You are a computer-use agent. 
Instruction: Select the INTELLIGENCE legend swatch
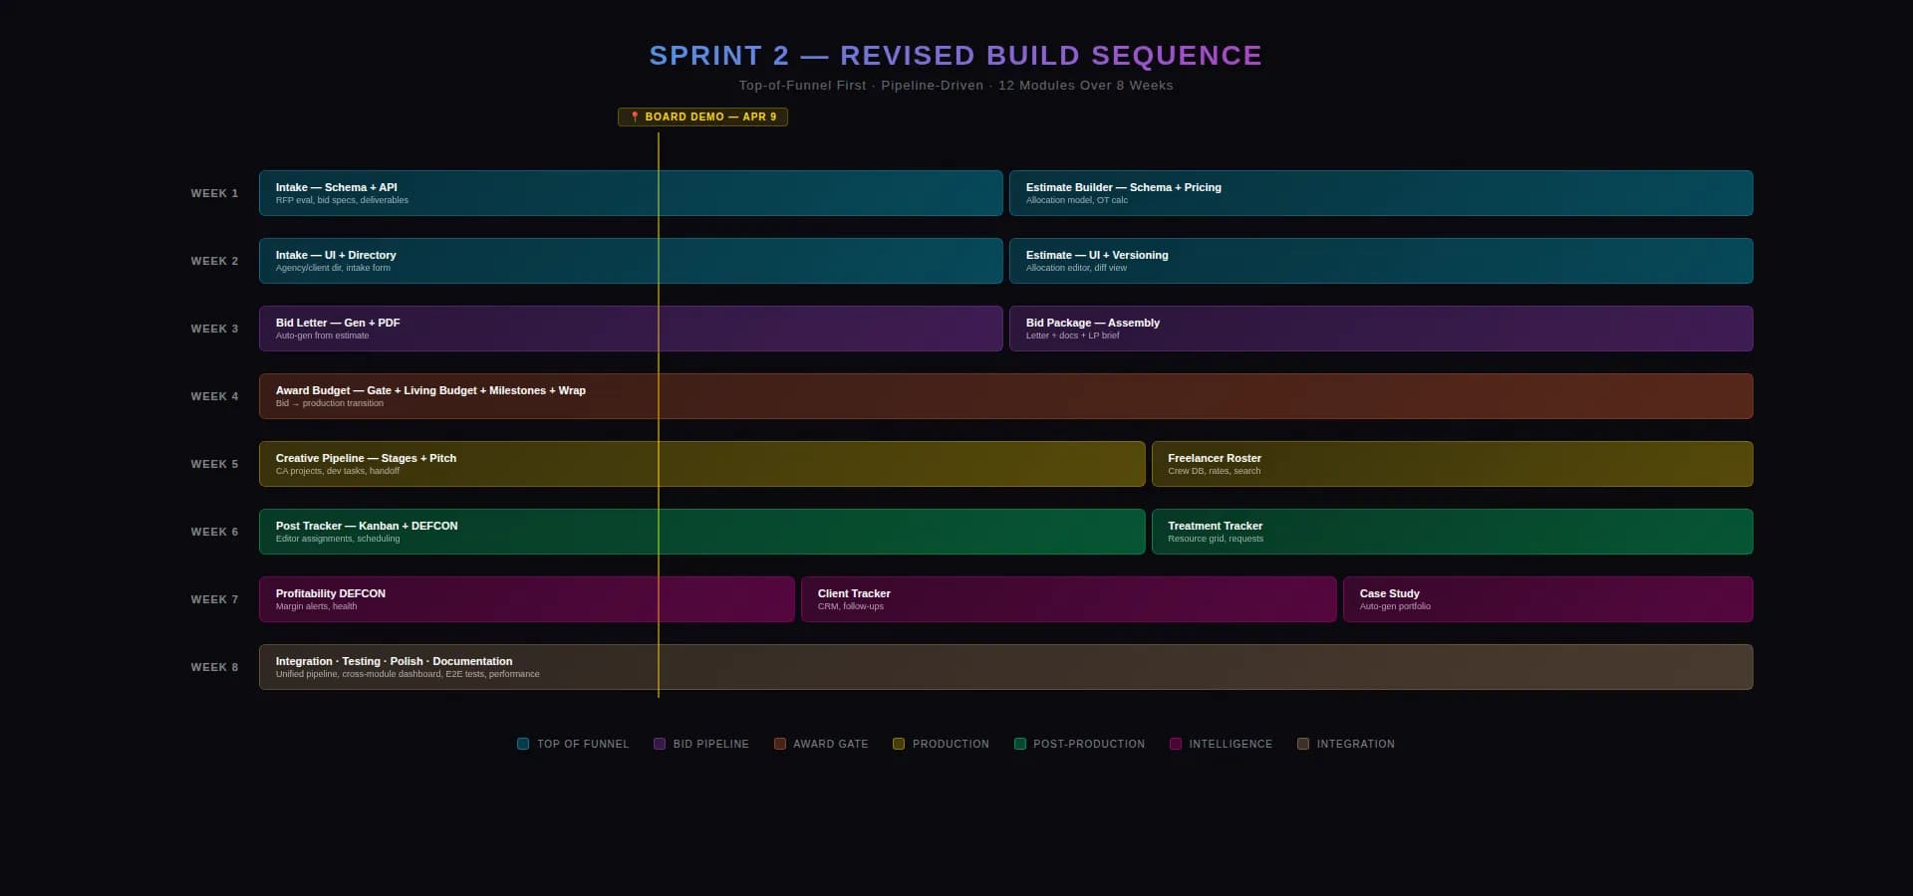[x=1175, y=744]
